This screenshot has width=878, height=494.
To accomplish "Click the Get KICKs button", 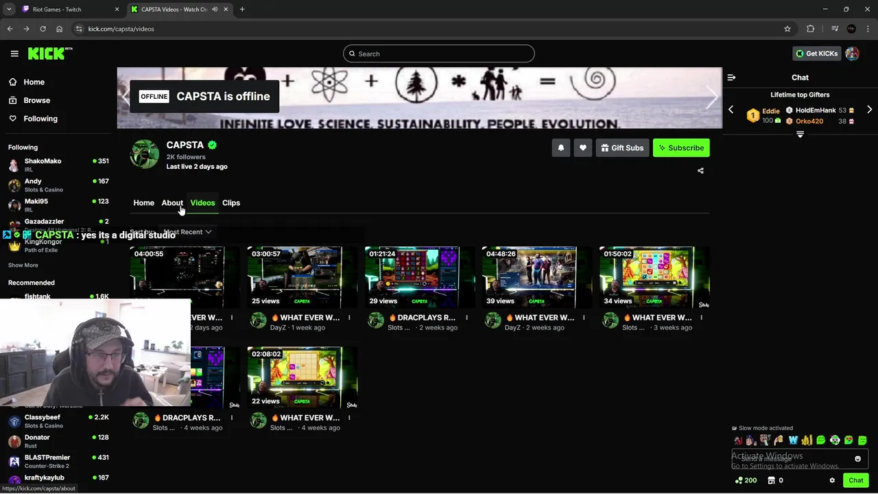I will (x=816, y=54).
